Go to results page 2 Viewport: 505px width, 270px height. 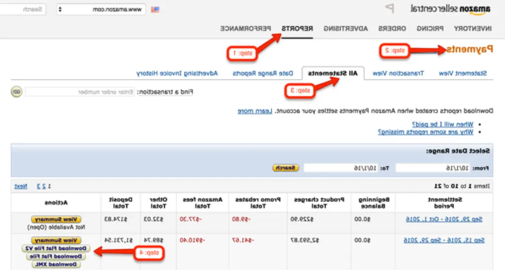coord(44,186)
